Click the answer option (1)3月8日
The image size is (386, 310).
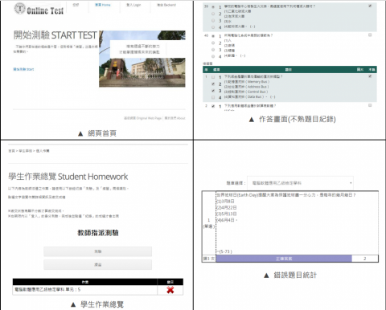225,201
